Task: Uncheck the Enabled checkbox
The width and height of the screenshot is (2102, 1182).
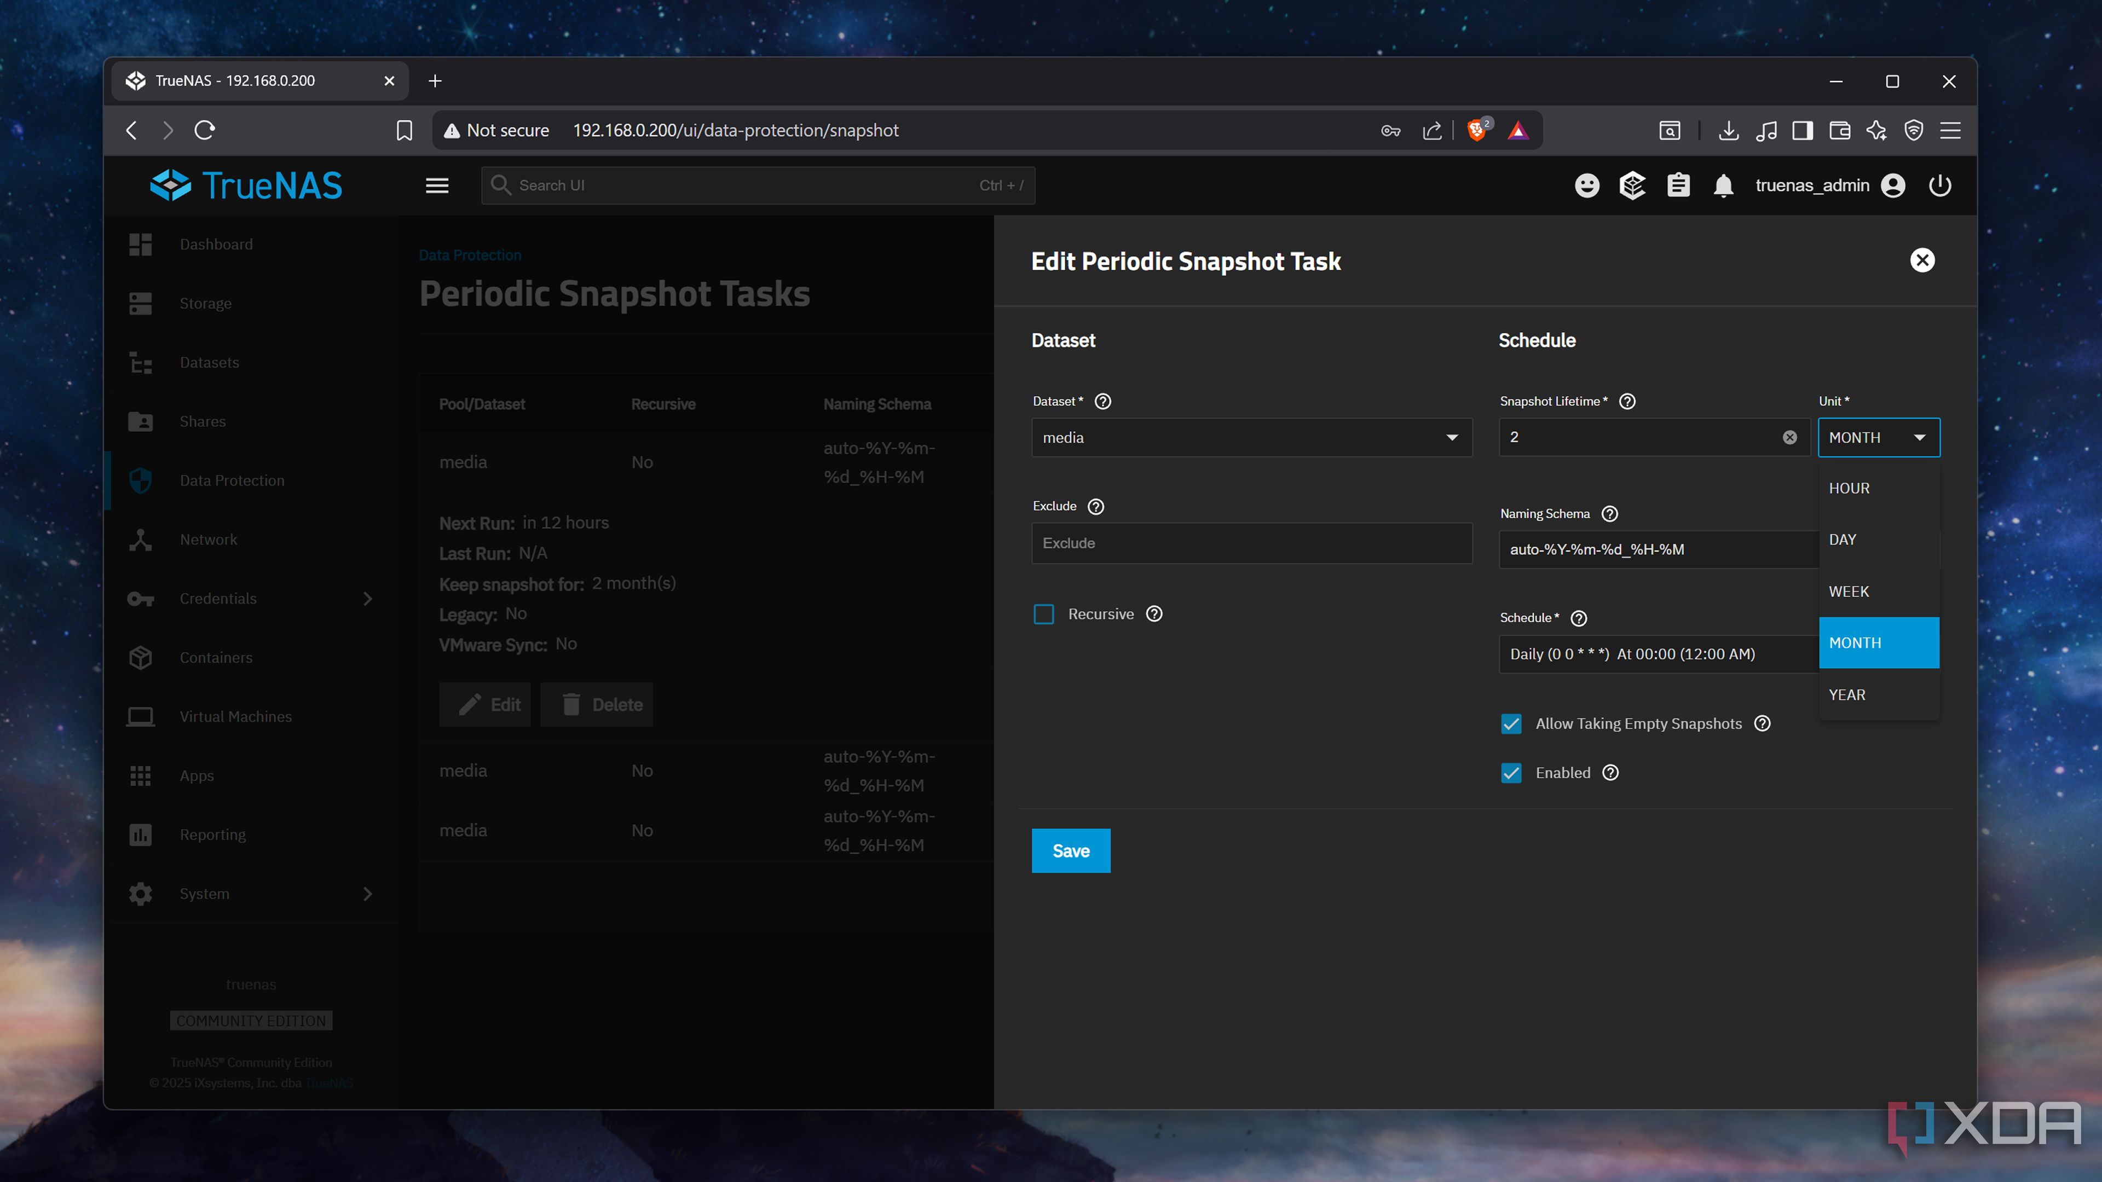Action: 1510,773
